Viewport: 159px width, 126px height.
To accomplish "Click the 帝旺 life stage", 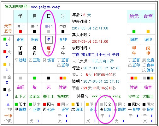I will click(x=20, y=87).
